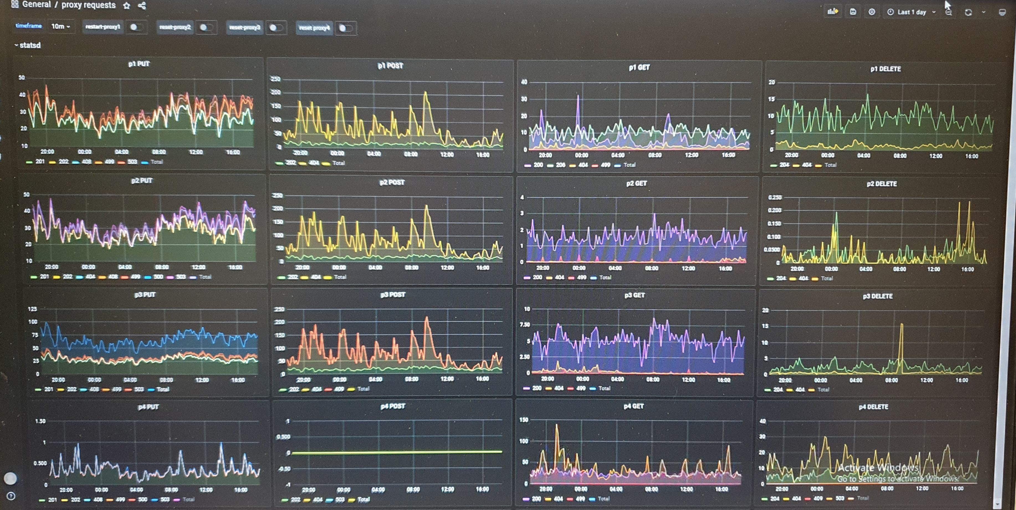The width and height of the screenshot is (1016, 510).
Task: Cycle view mode with monitor icon
Action: tap(1002, 12)
